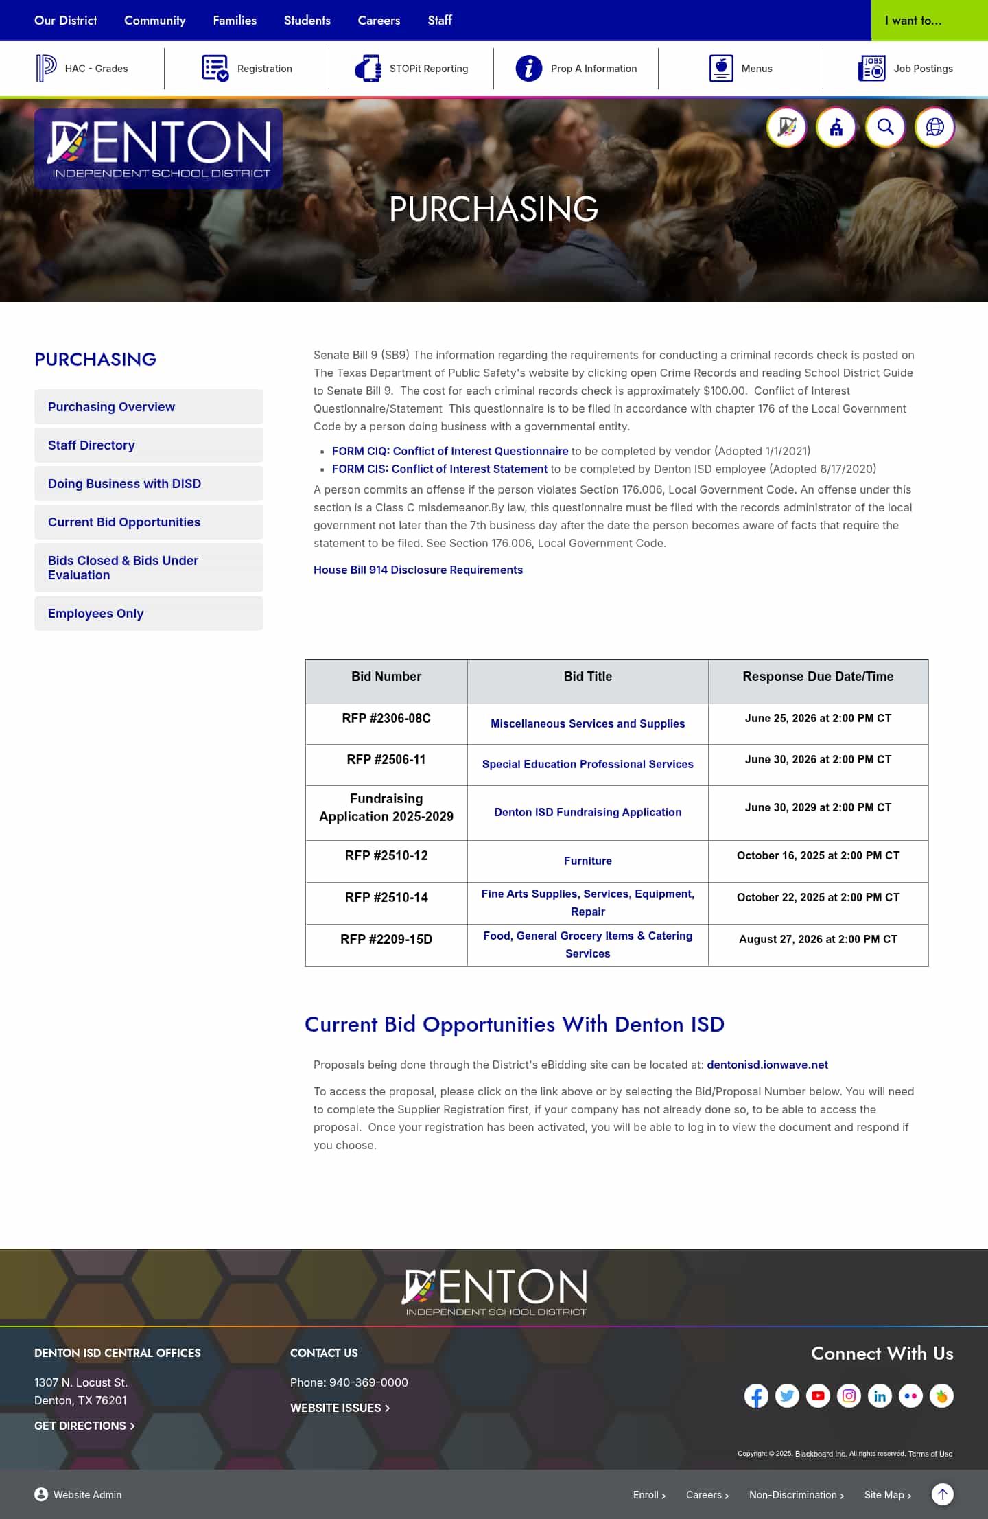The width and height of the screenshot is (988, 1519).
Task: Open the Non-Discrimination footer link
Action: tap(797, 1495)
